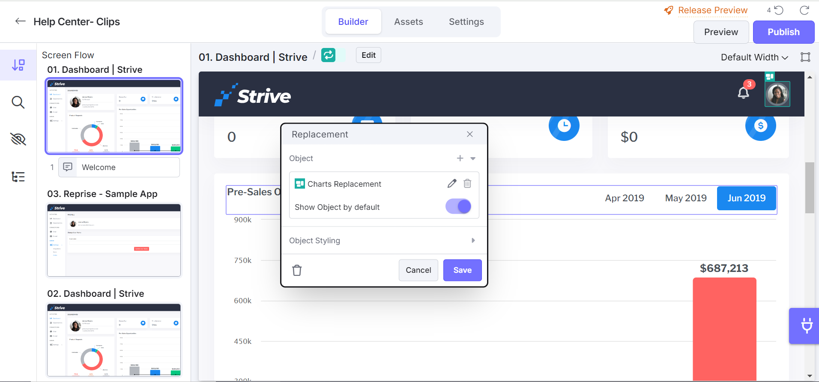Redo the last change
The image size is (819, 382).
point(804,10)
